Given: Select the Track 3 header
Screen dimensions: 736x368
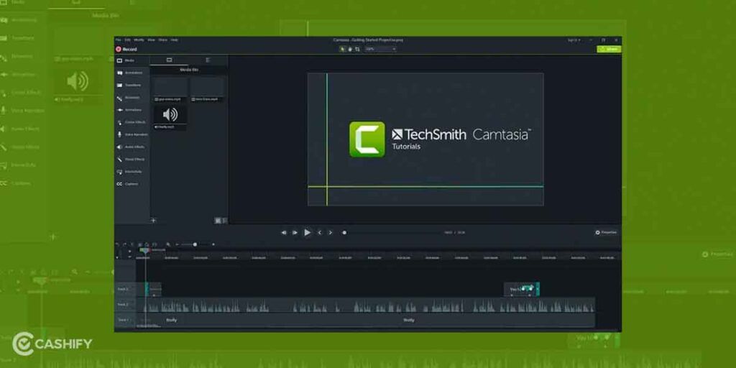Looking at the screenshot, I should pyautogui.click(x=125, y=289).
